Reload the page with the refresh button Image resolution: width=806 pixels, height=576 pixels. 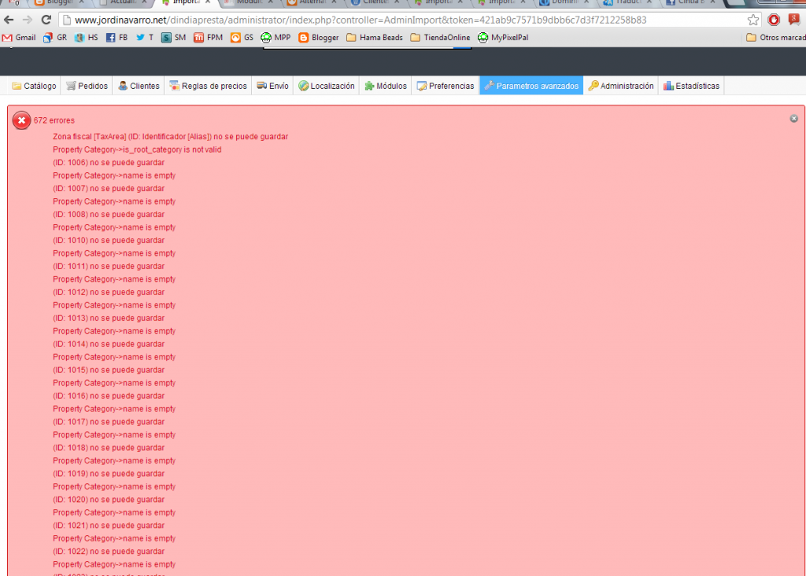[x=47, y=20]
